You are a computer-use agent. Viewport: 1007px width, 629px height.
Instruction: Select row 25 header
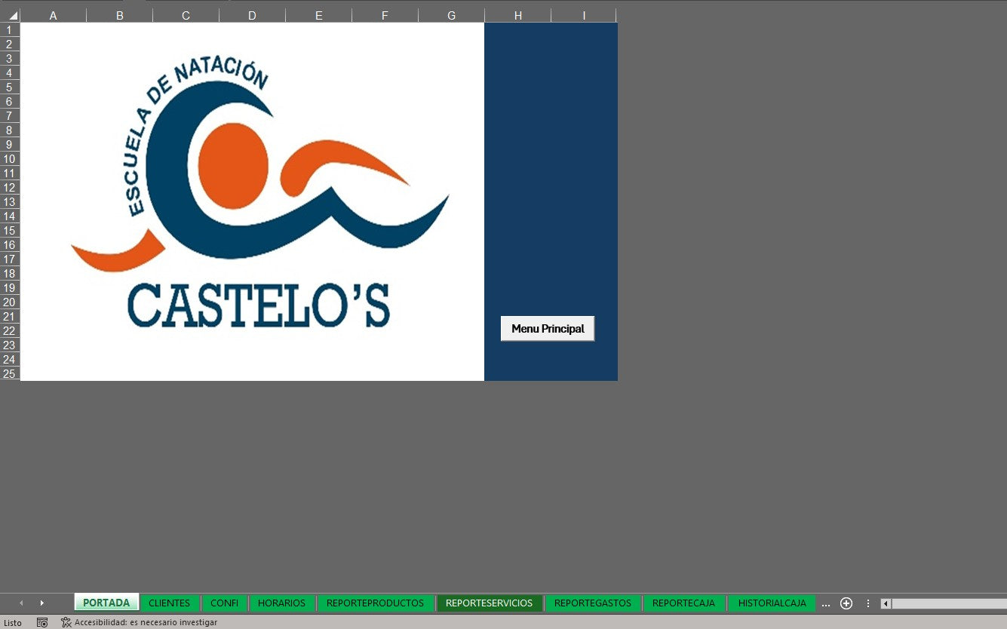(10, 374)
